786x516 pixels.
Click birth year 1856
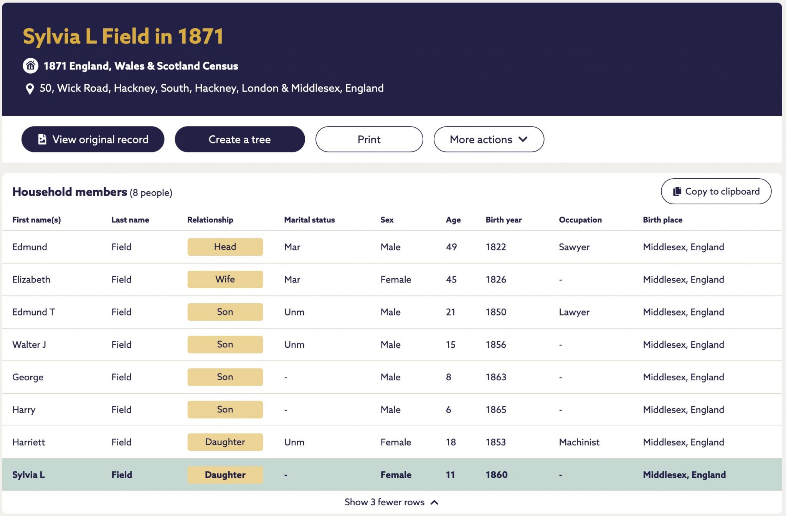tap(496, 345)
